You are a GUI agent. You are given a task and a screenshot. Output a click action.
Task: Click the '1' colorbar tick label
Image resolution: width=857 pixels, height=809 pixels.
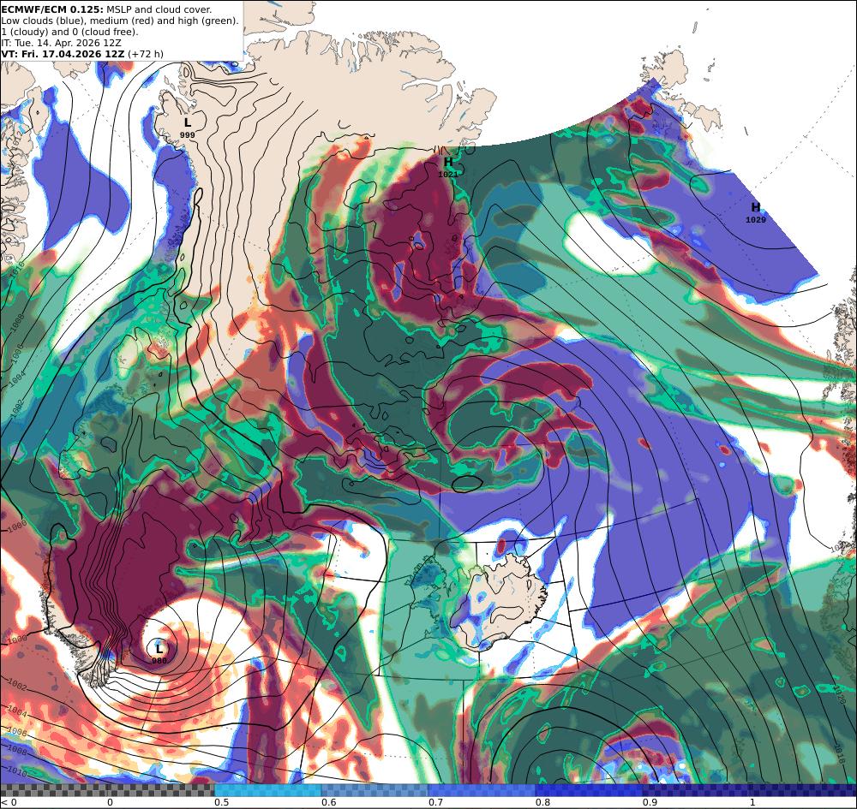click(x=752, y=802)
